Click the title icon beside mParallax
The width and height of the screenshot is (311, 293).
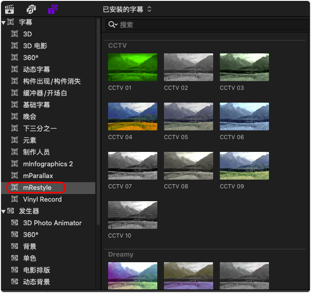coord(15,175)
